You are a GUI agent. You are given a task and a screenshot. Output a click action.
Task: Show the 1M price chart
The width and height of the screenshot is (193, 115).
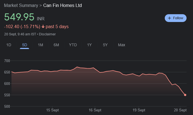point(40,45)
